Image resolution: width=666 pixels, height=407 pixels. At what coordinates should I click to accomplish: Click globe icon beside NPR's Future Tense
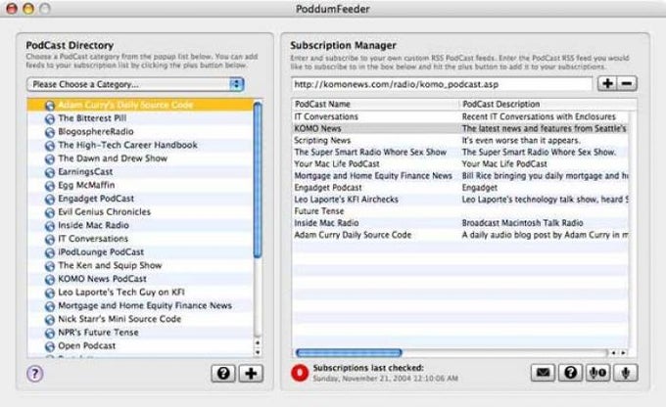[x=50, y=334]
